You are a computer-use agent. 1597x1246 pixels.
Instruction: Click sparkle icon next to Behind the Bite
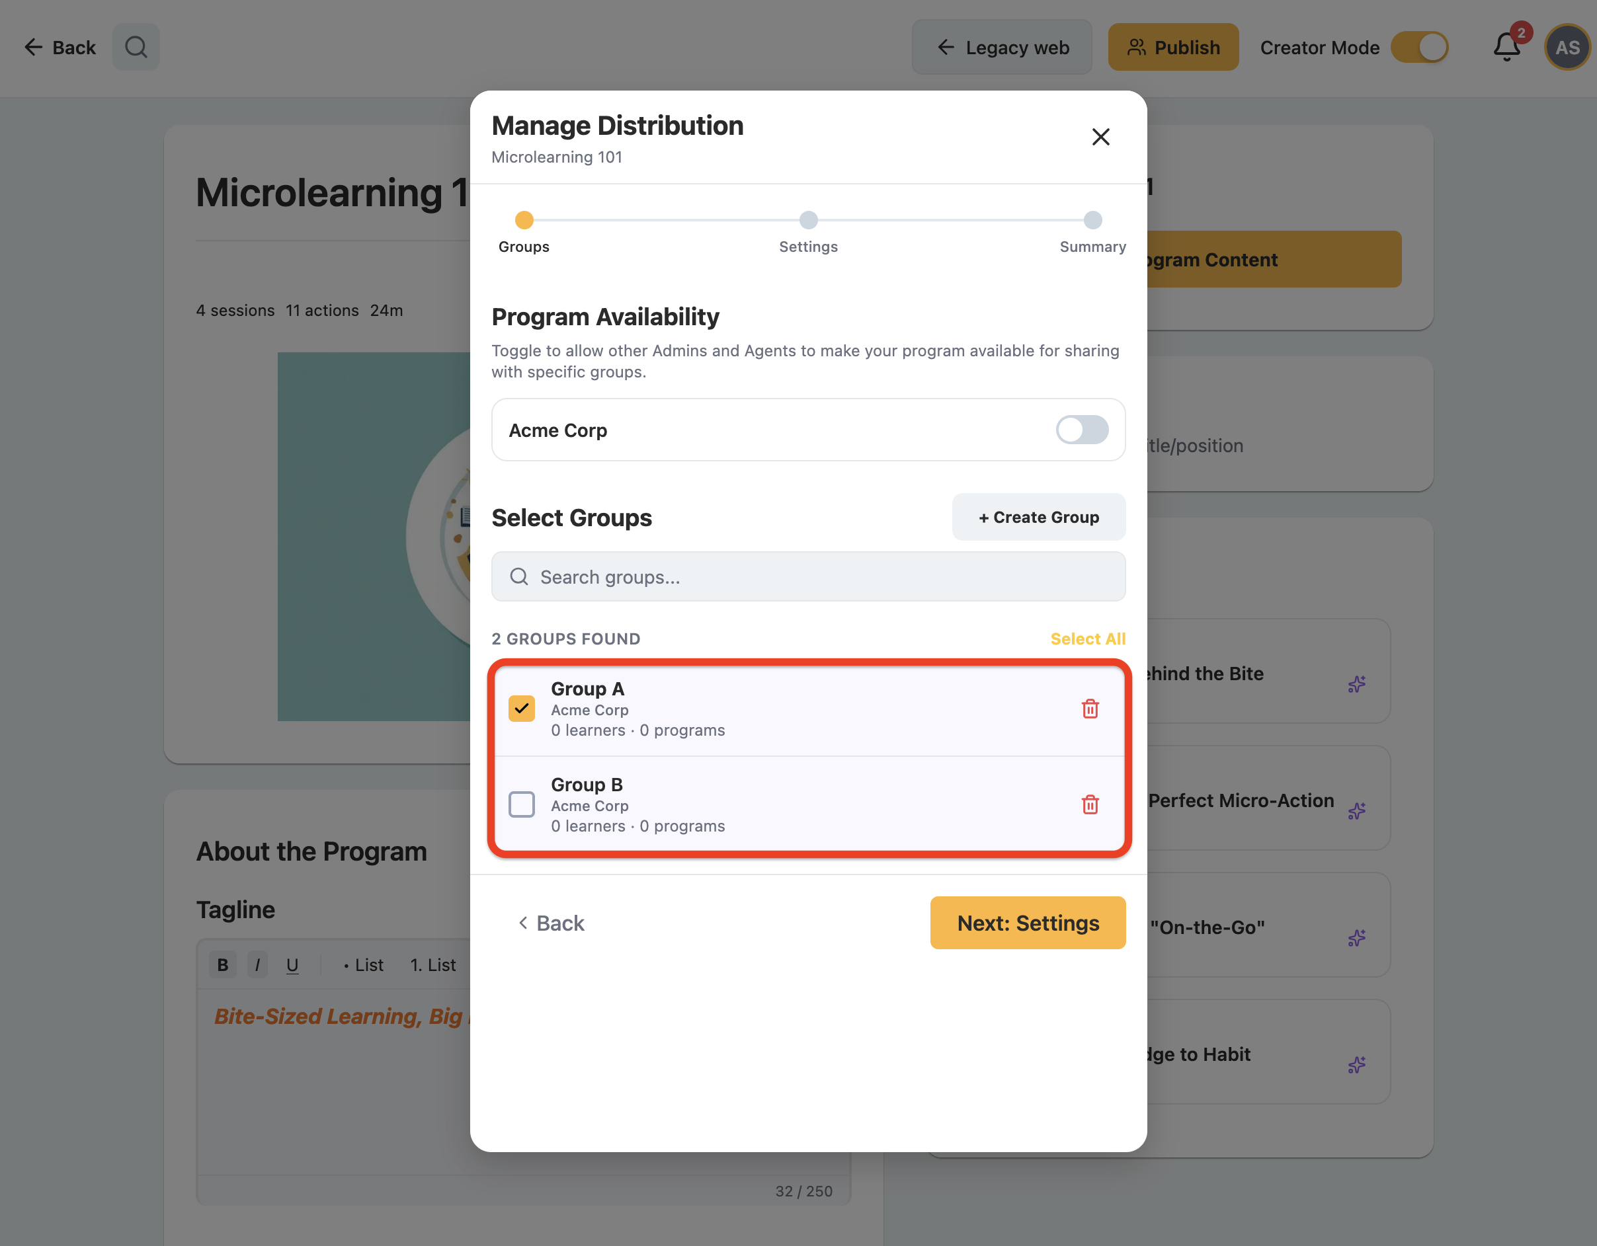[x=1356, y=684]
